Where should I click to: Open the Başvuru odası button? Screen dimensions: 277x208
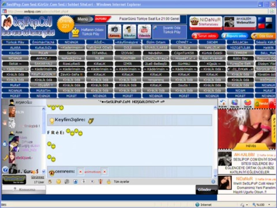tap(235, 36)
